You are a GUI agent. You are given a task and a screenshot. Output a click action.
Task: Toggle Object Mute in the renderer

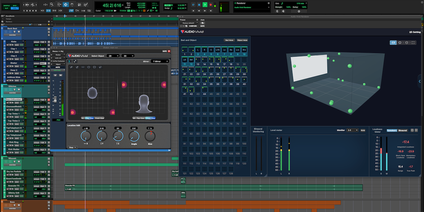click(x=242, y=40)
